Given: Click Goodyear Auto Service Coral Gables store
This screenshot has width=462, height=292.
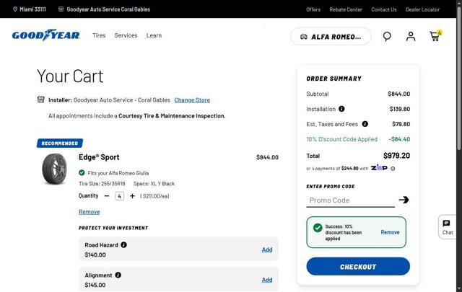Looking at the screenshot, I should click(x=104, y=9).
